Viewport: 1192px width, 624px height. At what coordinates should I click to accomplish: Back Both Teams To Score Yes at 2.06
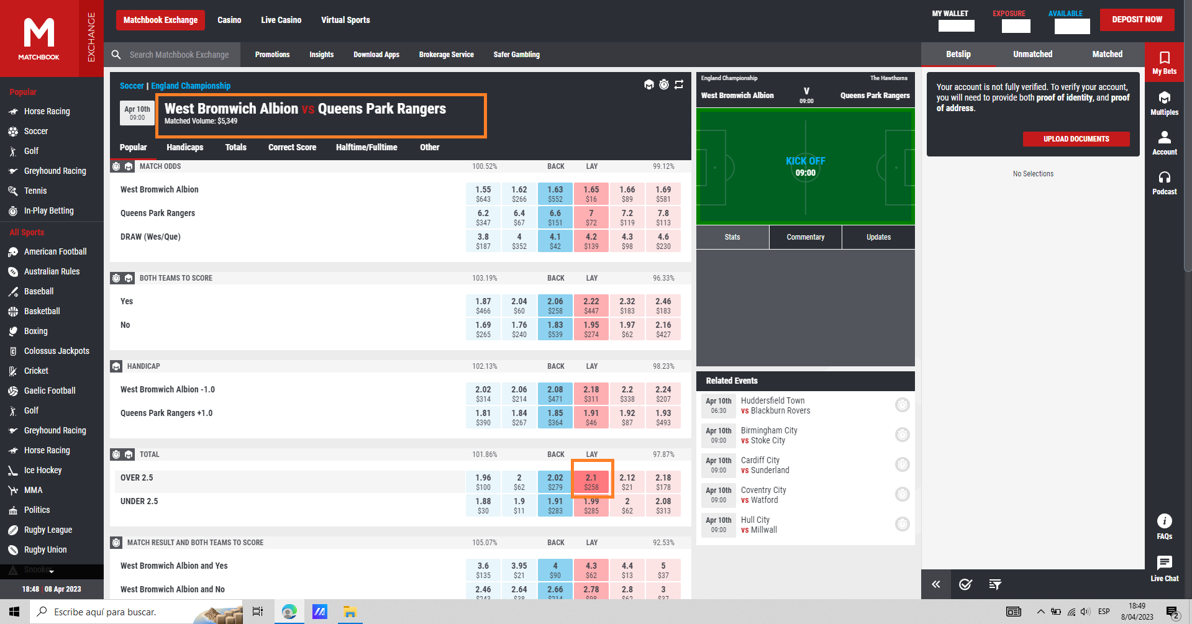tap(555, 305)
